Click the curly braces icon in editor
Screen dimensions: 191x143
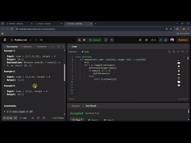click(178, 52)
